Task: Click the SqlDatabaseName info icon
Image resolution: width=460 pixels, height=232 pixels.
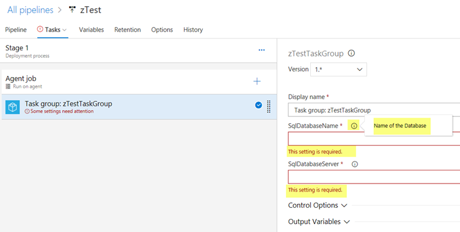Action: tap(354, 126)
